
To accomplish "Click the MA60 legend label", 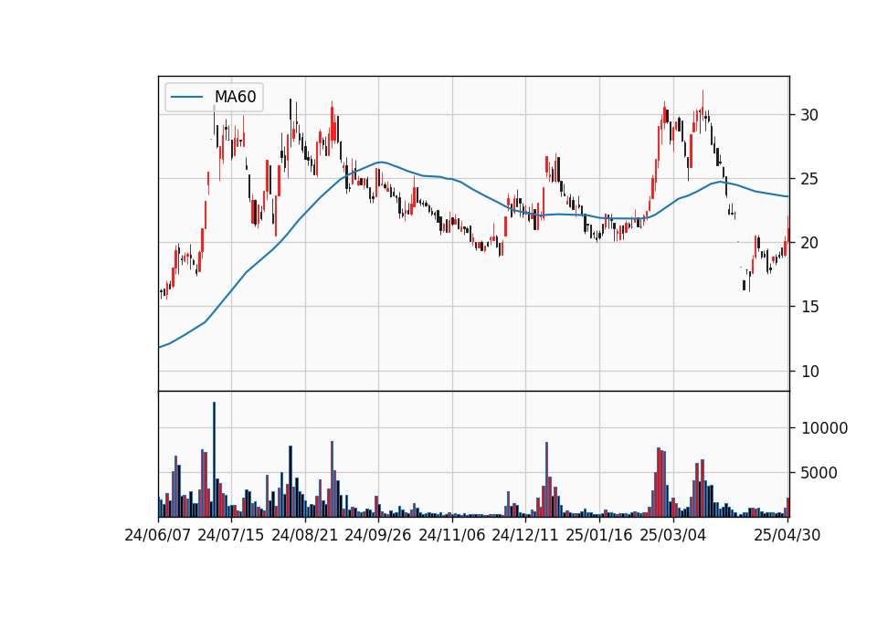I will [236, 97].
